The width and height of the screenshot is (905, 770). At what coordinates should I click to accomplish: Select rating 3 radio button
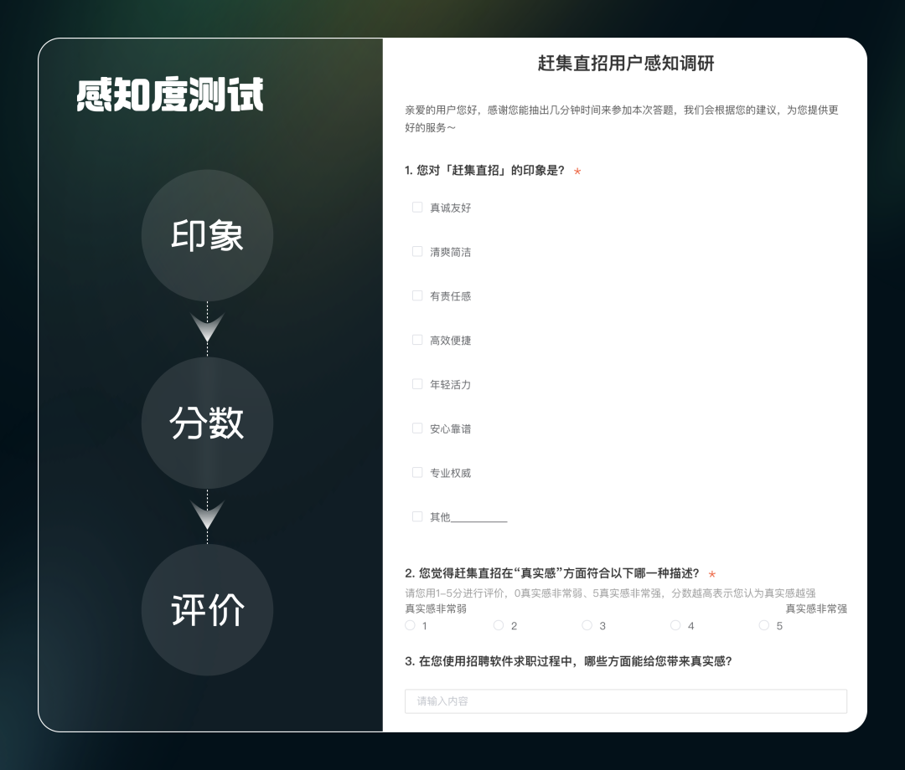(x=587, y=625)
